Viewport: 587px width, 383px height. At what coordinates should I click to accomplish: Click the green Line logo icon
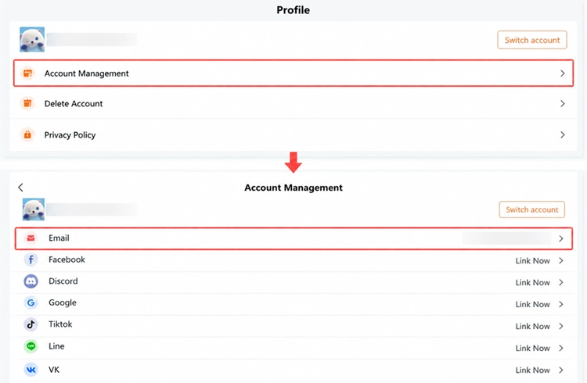[31, 346]
